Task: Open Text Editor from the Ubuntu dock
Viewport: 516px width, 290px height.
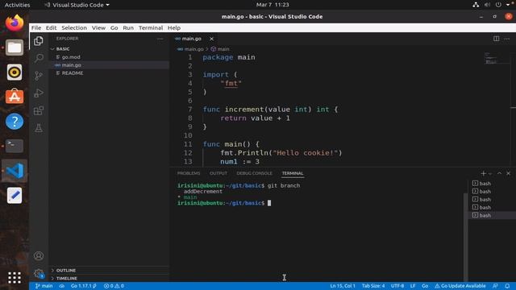Action: coord(15,195)
